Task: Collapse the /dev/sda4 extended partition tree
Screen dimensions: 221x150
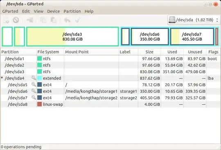Action: tap(2, 78)
